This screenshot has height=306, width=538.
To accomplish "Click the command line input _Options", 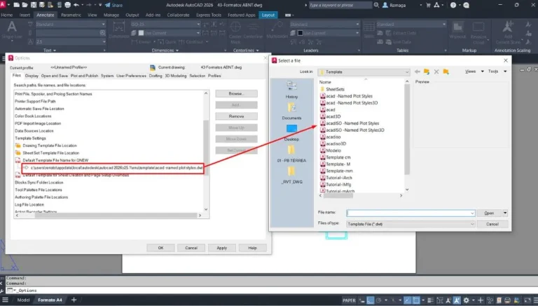I will click(271, 290).
